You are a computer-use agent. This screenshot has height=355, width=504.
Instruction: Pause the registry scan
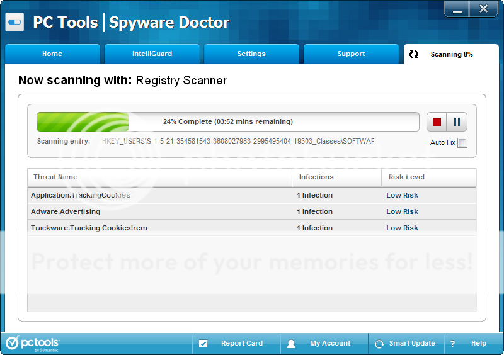pyautogui.click(x=457, y=122)
